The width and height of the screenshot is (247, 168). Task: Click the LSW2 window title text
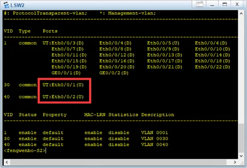[x=17, y=5]
